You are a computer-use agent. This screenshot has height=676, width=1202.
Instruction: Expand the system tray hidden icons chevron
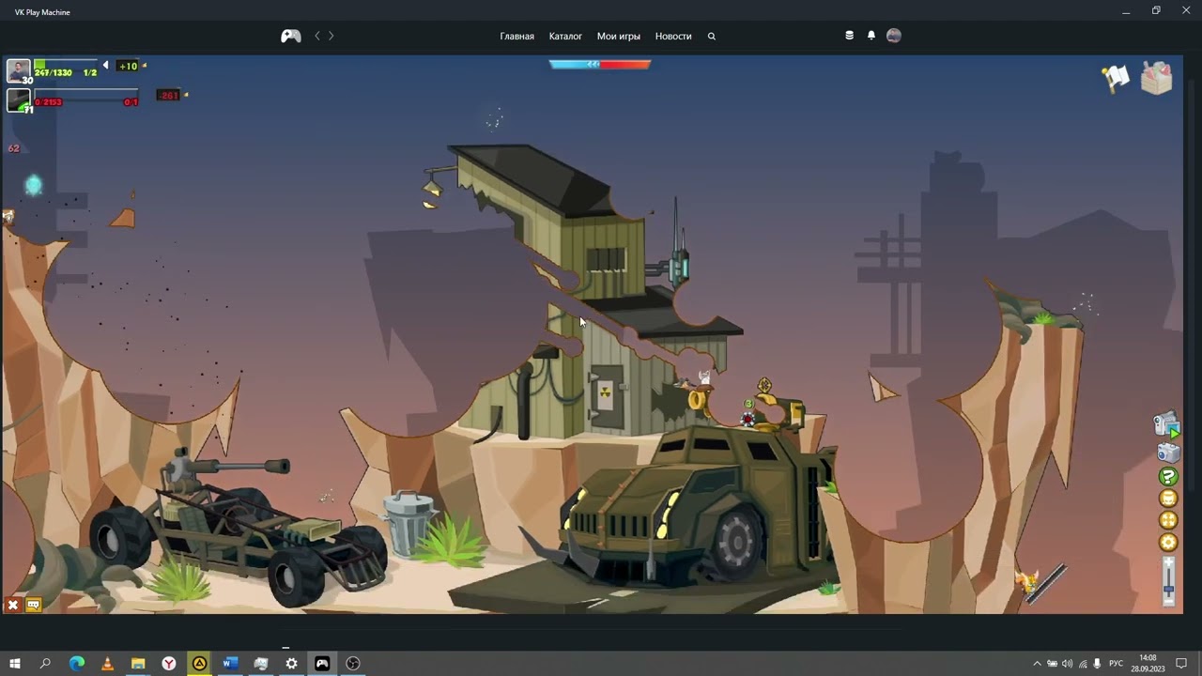point(1037,664)
